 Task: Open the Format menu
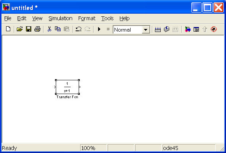pos(87,18)
